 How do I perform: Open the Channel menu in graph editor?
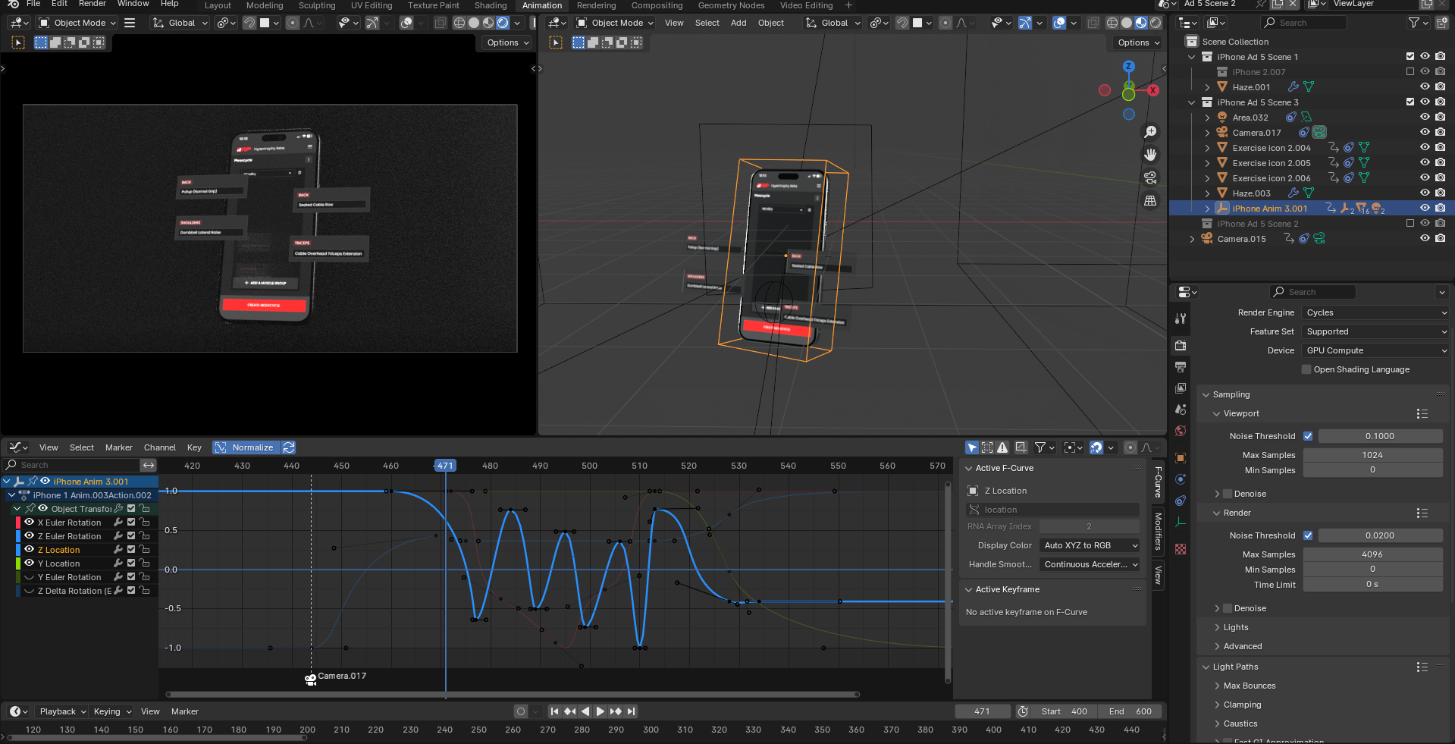(x=160, y=447)
